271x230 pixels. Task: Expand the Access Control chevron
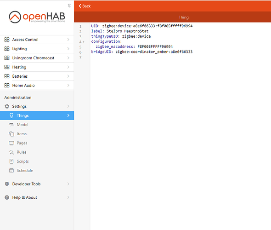coord(68,40)
